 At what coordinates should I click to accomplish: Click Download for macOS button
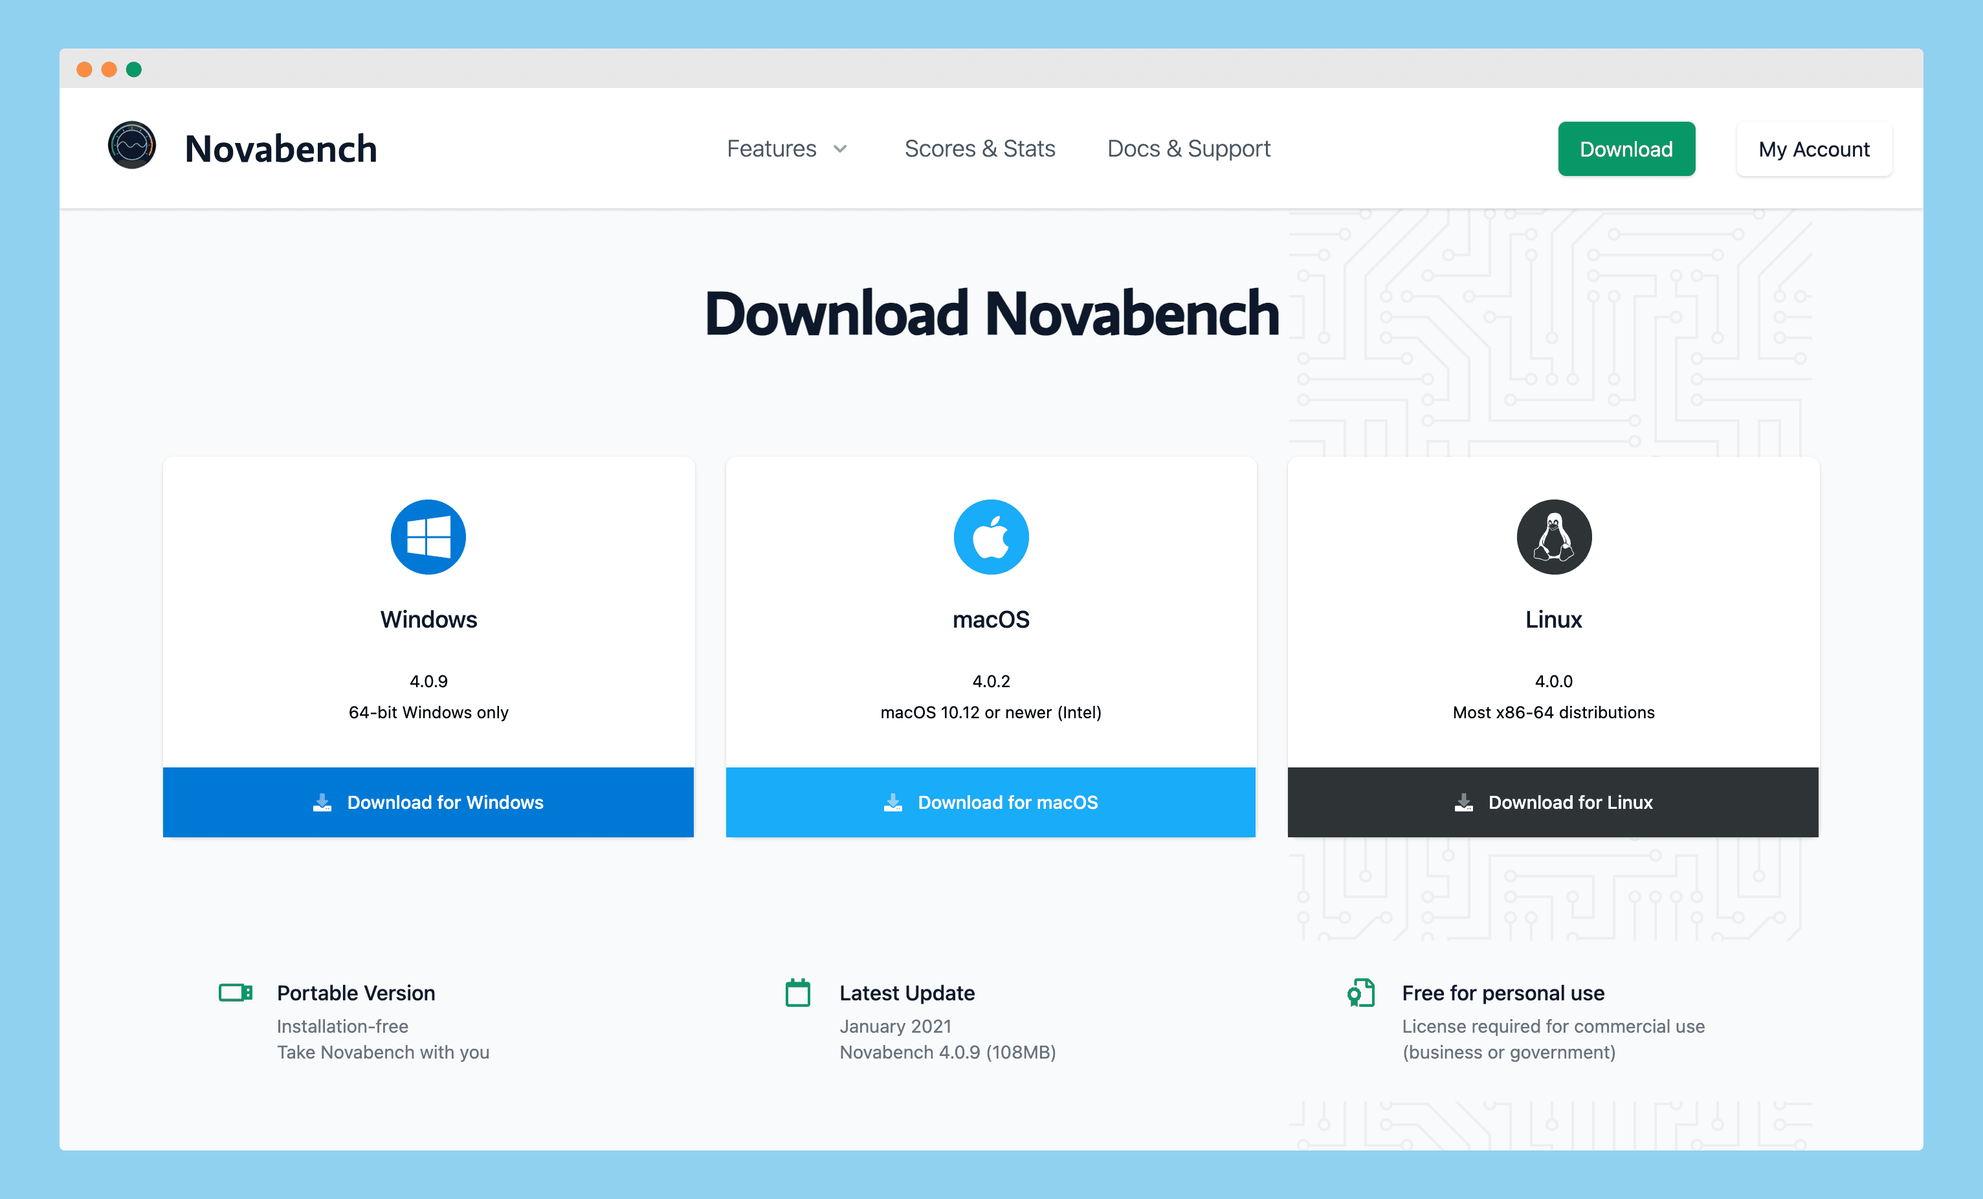tap(991, 802)
